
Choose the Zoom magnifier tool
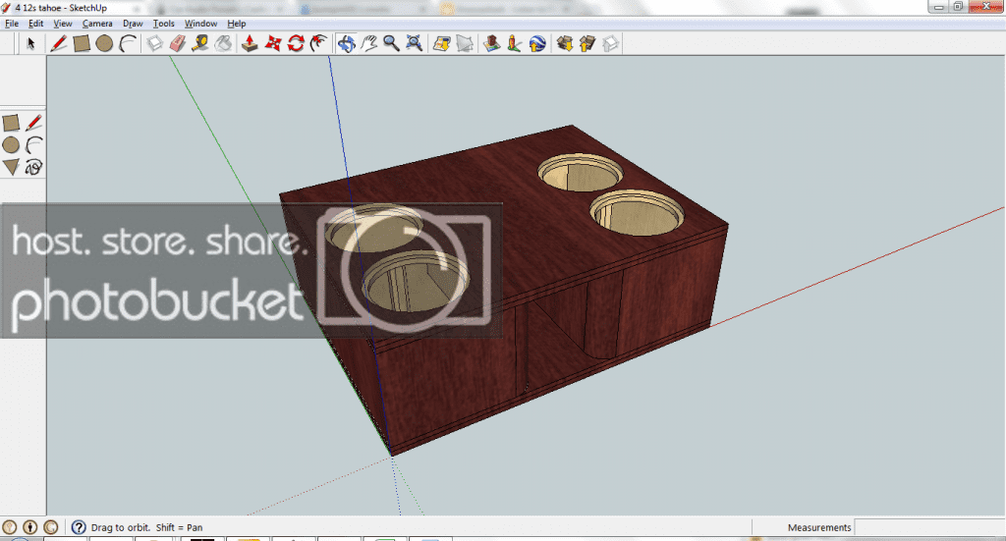tap(391, 43)
